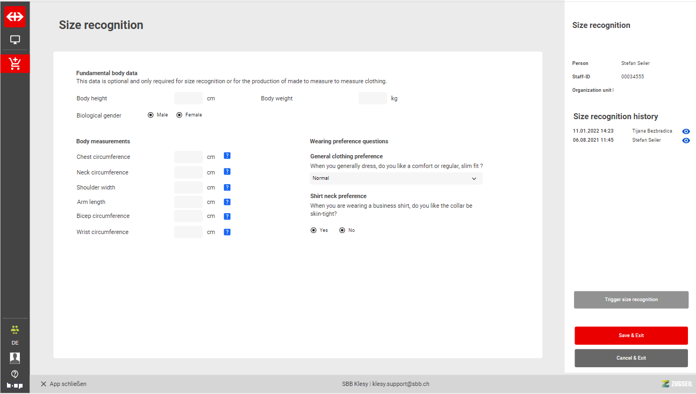This screenshot has height=394, width=696.
Task: Open the monitor dashboard icon in sidebar
Action: pyautogui.click(x=15, y=40)
